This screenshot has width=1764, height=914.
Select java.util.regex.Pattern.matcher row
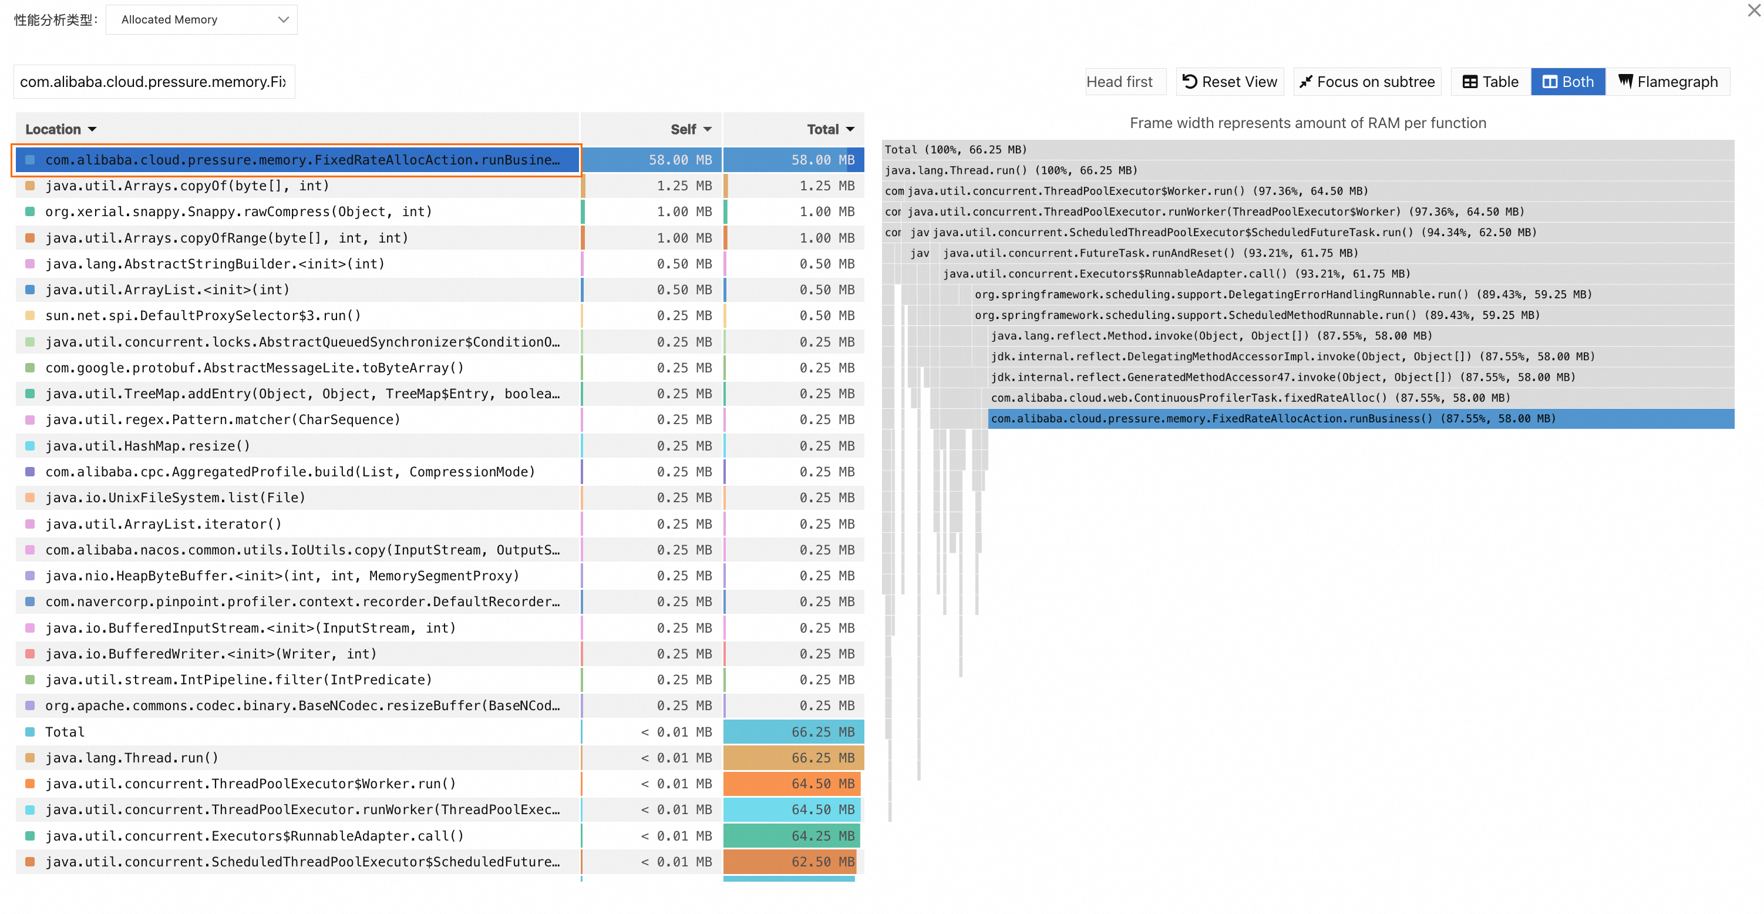pyautogui.click(x=440, y=419)
